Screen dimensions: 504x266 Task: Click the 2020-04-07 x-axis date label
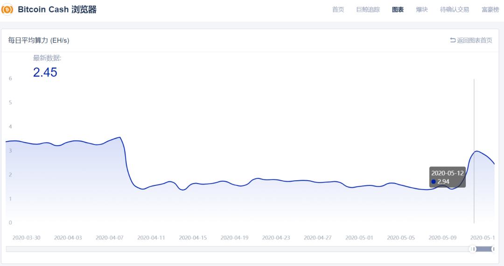pyautogui.click(x=110, y=238)
